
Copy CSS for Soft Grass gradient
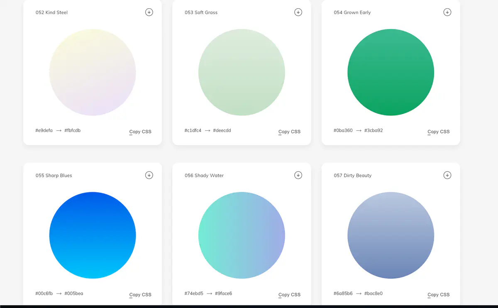[289, 132]
